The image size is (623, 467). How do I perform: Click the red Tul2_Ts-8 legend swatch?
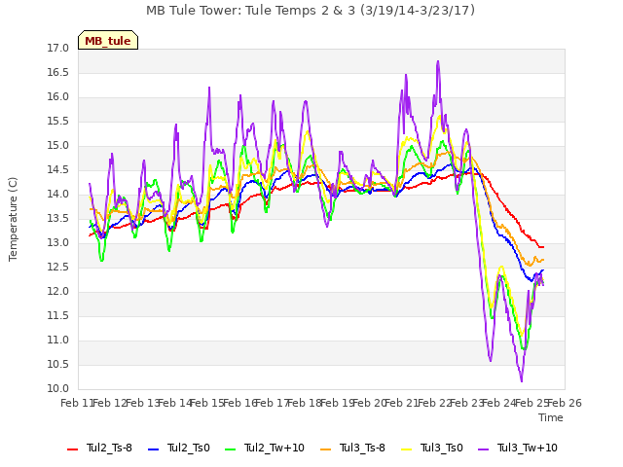coord(72,449)
